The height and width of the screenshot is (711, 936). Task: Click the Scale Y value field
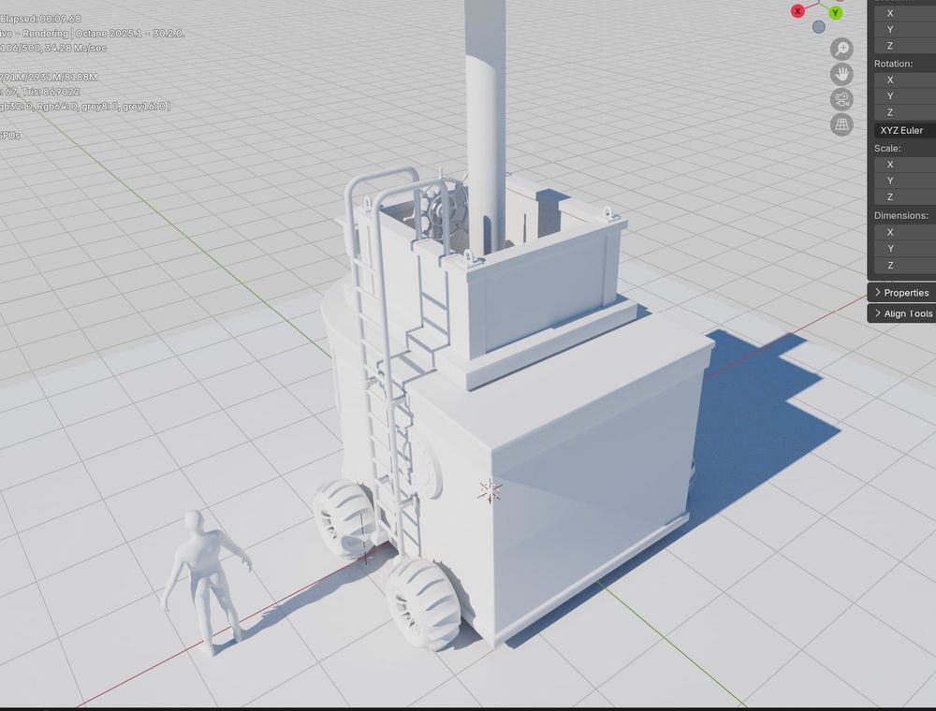(x=905, y=181)
